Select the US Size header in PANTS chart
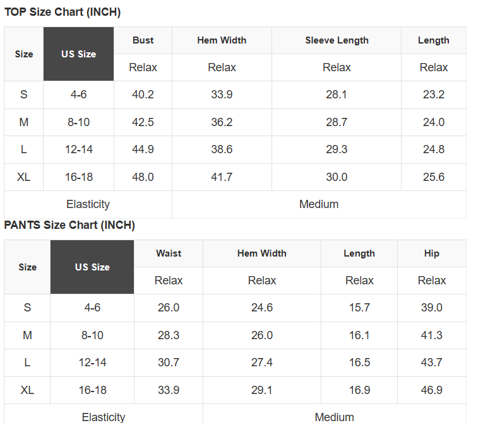 (92, 267)
